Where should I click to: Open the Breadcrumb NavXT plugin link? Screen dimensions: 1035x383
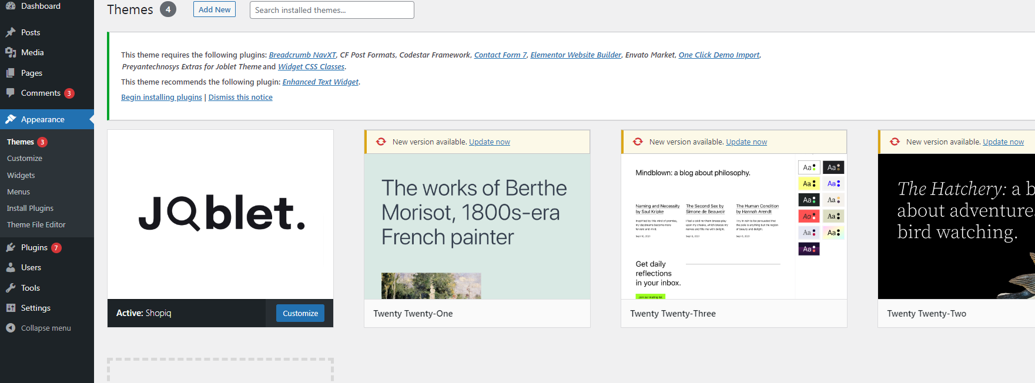point(302,55)
